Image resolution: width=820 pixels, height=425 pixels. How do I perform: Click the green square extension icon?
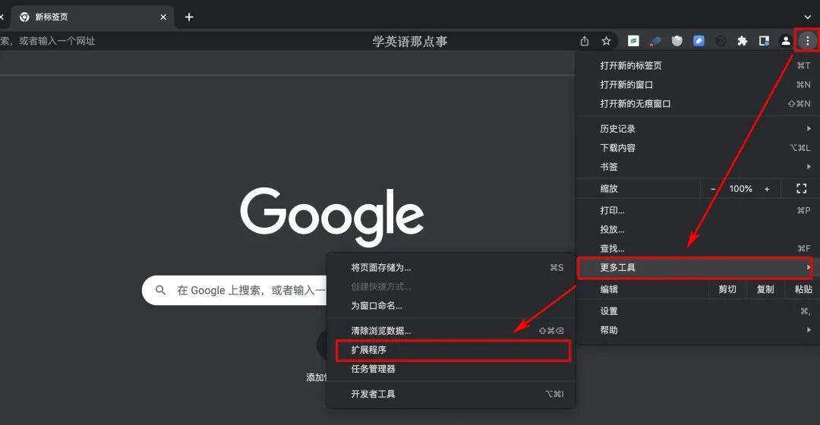(x=633, y=41)
